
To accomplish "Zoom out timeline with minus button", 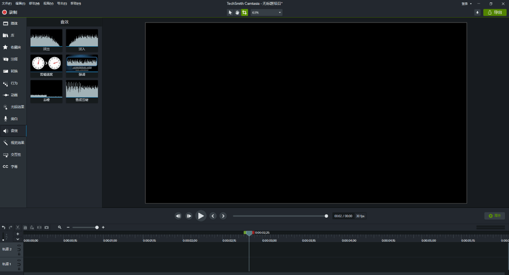I will [68, 227].
